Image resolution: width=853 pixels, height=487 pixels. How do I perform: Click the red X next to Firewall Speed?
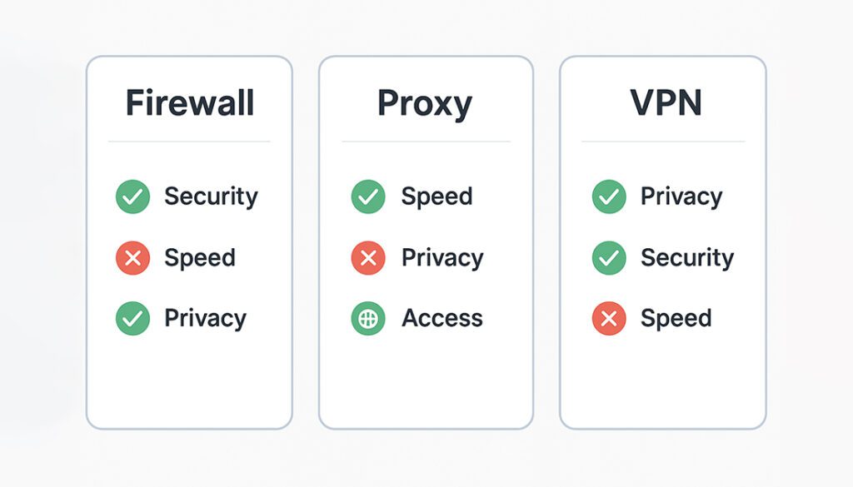pyautogui.click(x=132, y=257)
